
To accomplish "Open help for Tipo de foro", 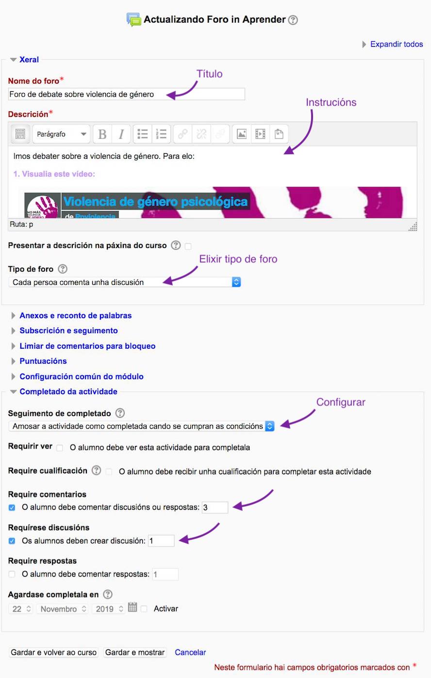I will click(x=63, y=269).
